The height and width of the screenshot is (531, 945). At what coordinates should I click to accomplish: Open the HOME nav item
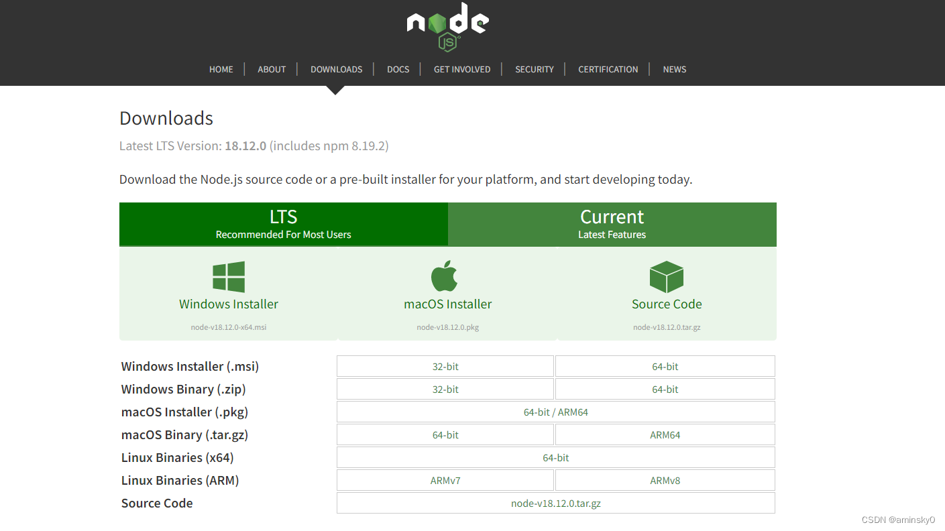tap(221, 69)
